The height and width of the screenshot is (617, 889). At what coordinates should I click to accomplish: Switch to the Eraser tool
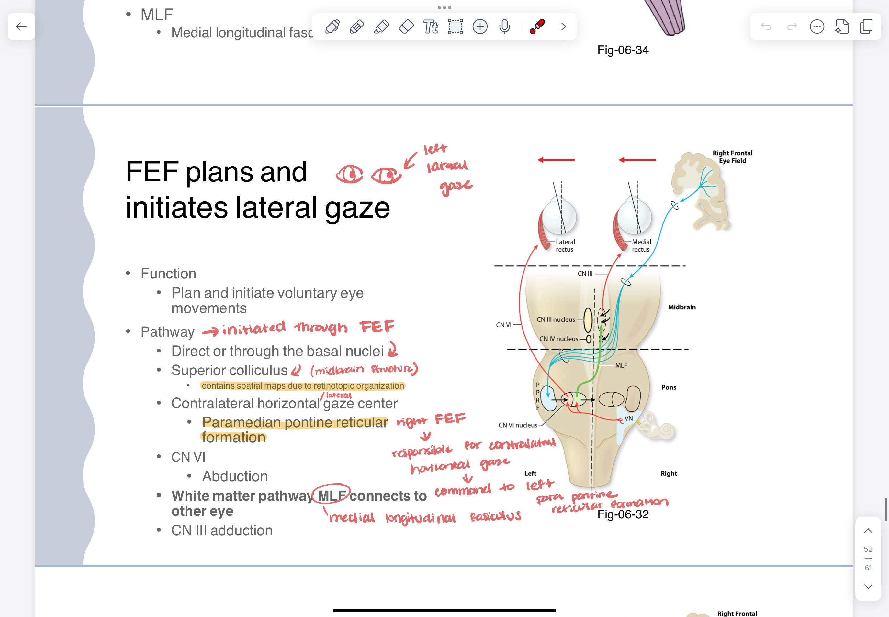(406, 26)
